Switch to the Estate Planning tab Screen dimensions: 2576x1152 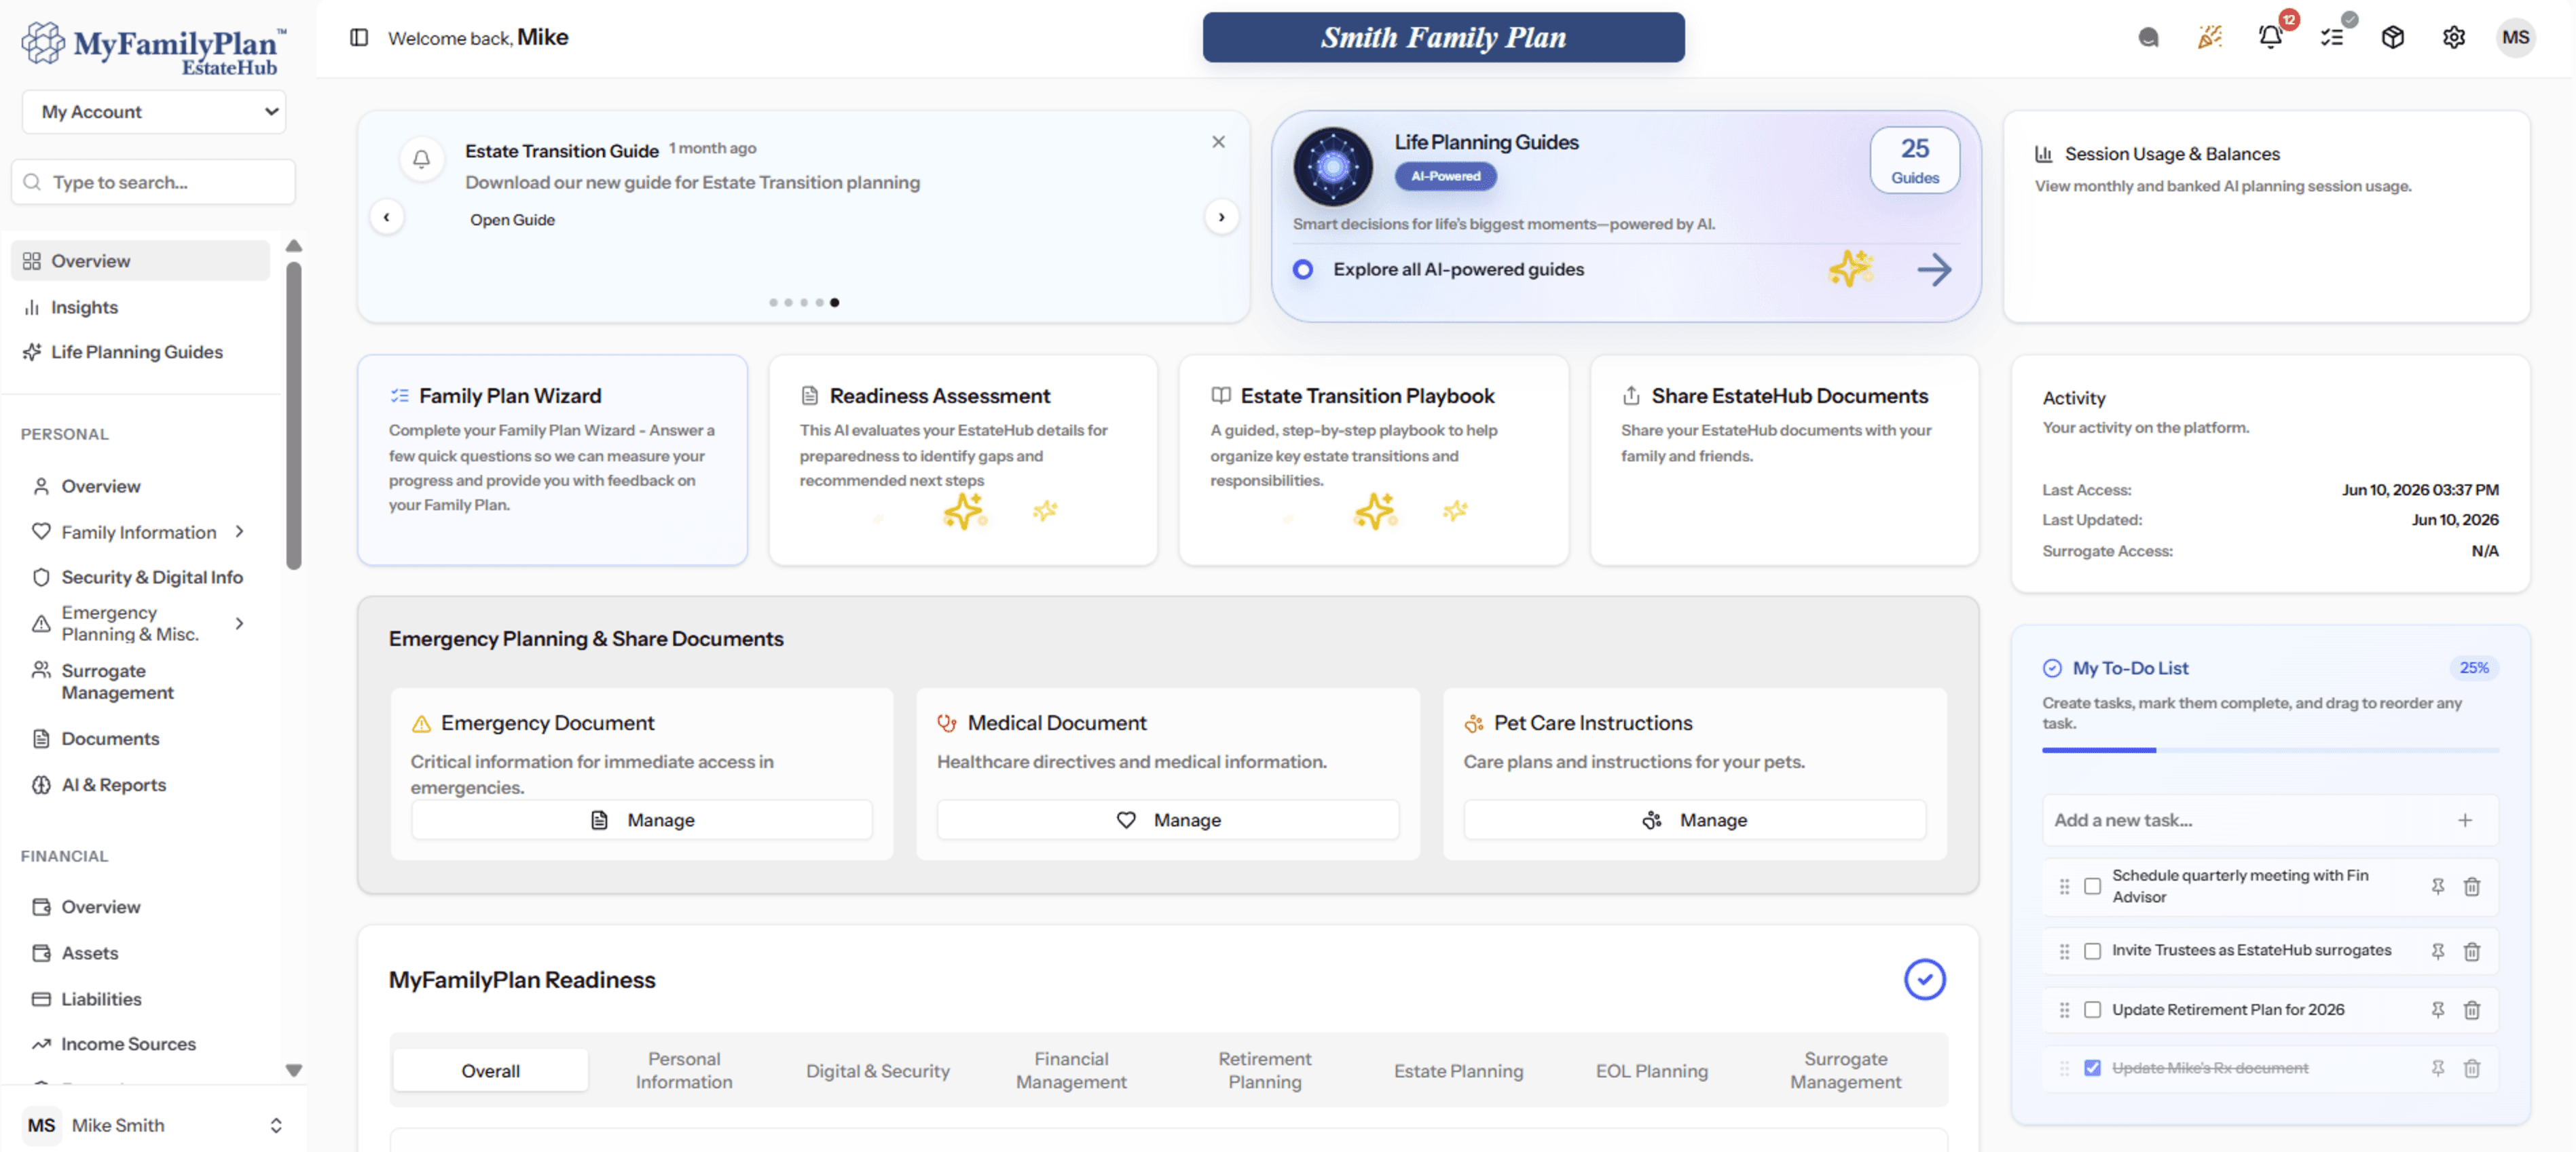(x=1458, y=1071)
